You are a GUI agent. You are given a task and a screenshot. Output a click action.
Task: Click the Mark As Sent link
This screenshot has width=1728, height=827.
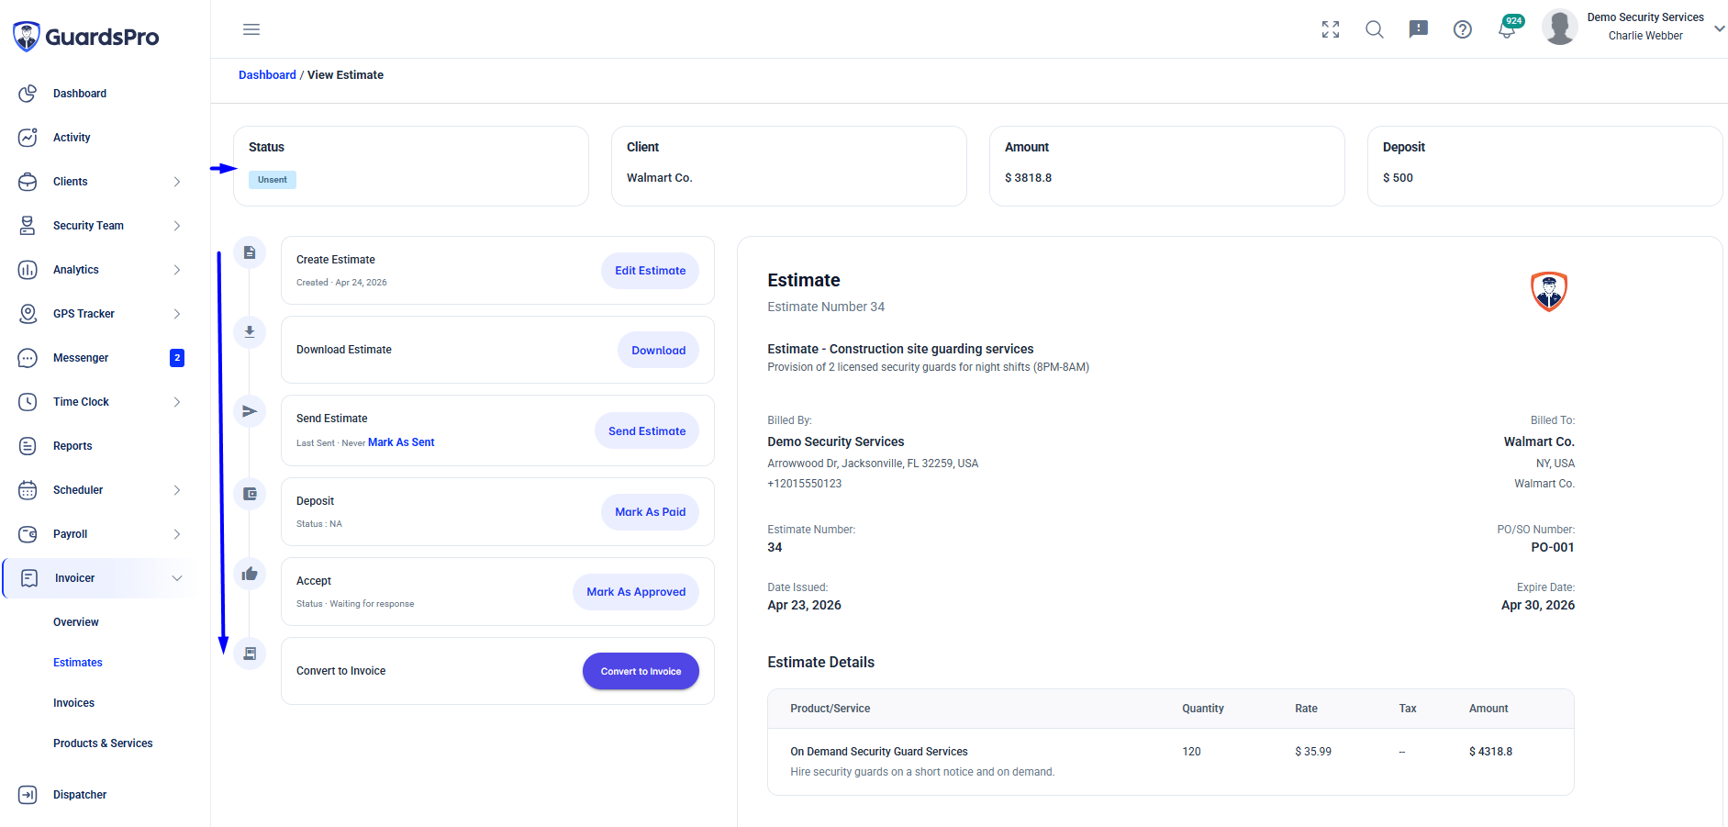click(x=401, y=442)
